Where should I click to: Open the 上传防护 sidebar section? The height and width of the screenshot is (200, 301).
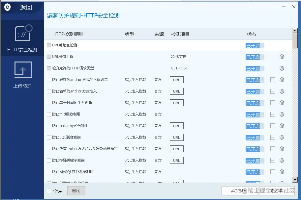pyautogui.click(x=22, y=75)
